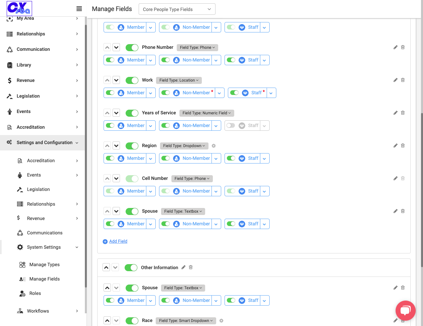Image resolution: width=423 pixels, height=326 pixels.
Task: Go to Manage Types
Action: click(x=44, y=264)
